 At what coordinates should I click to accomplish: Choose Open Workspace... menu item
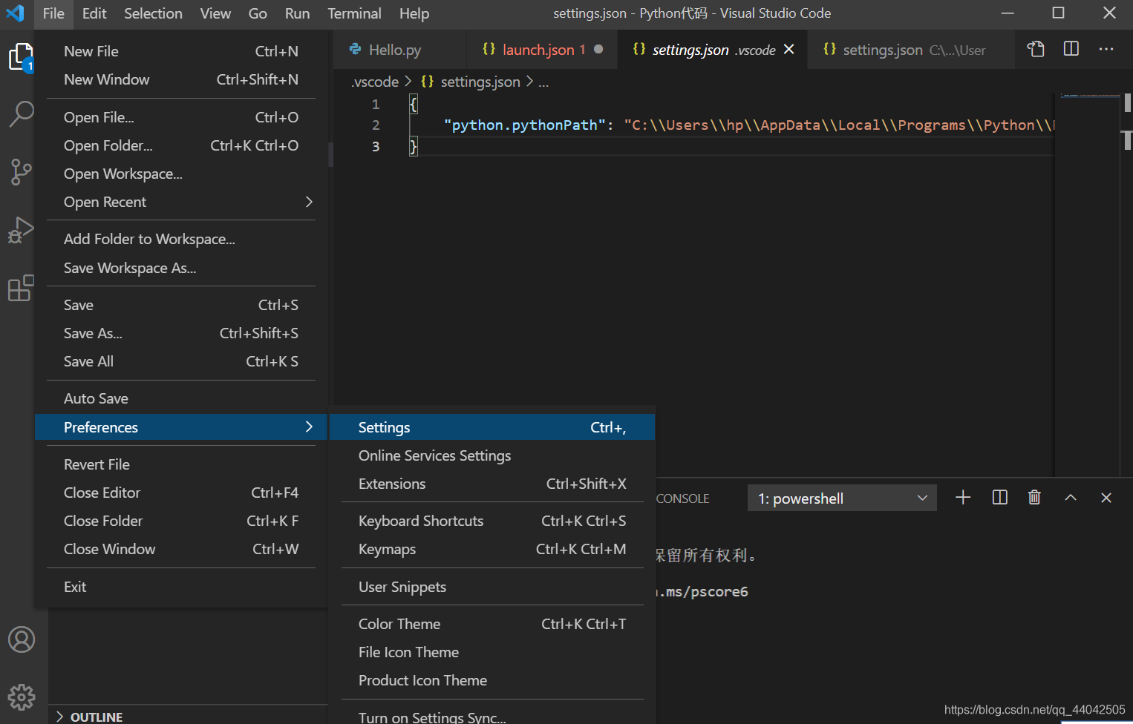(x=181, y=174)
